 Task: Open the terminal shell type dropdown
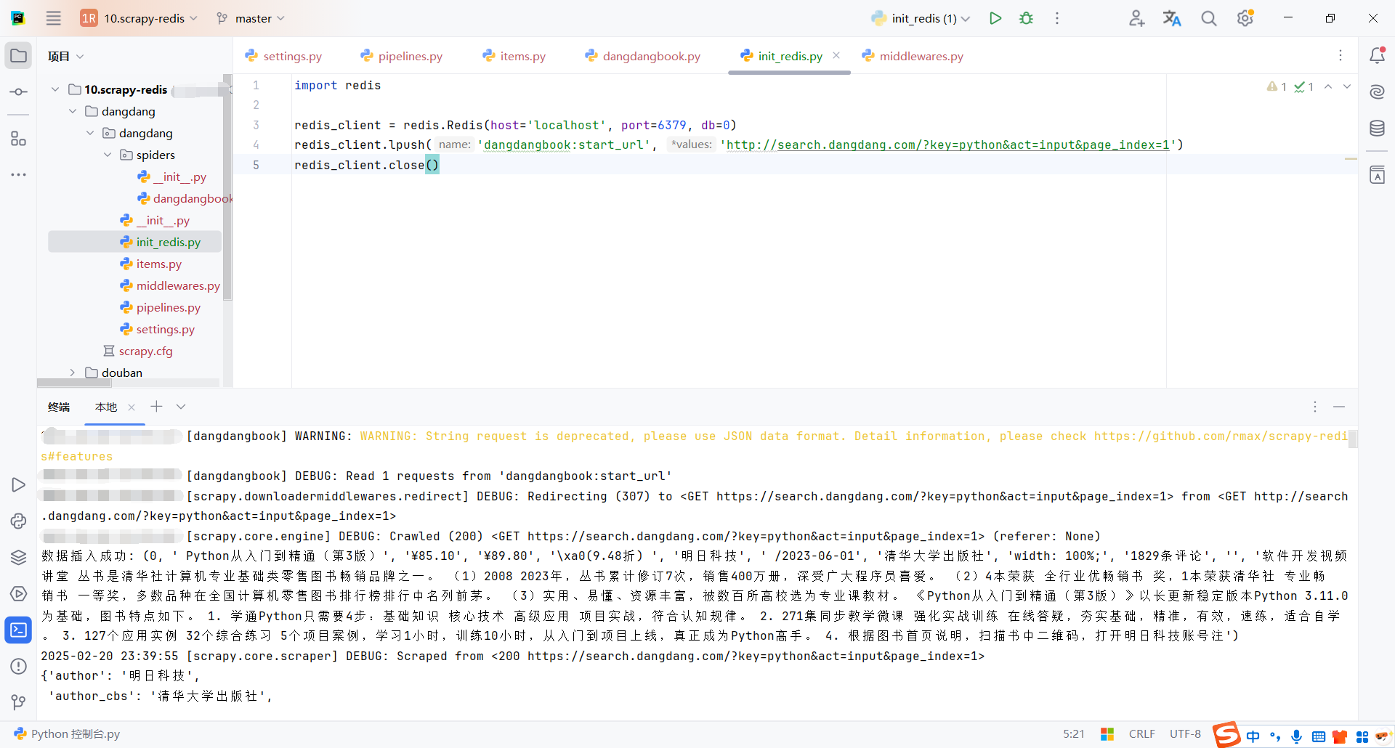coord(181,407)
